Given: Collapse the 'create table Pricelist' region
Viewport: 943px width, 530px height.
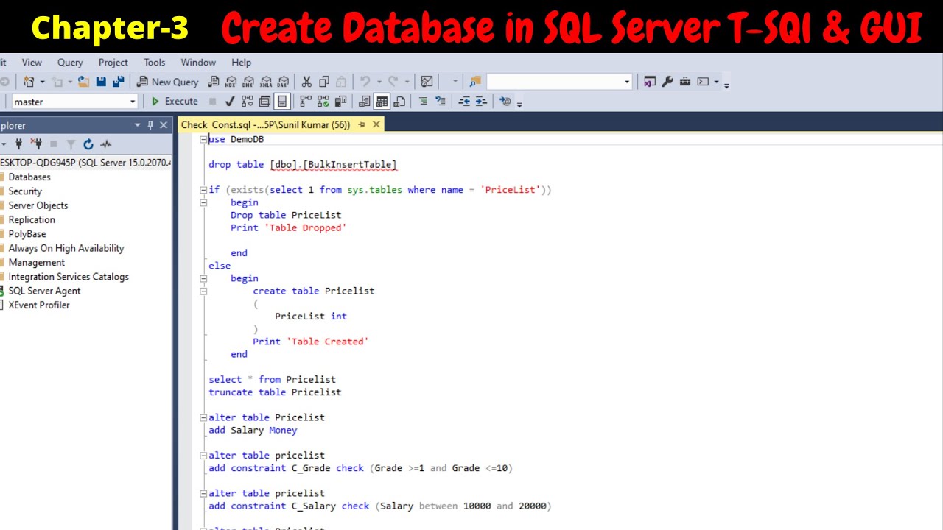Looking at the screenshot, I should point(203,291).
